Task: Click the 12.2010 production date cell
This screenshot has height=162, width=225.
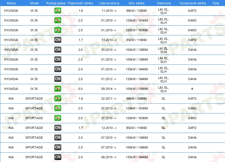Action: tap(109, 128)
